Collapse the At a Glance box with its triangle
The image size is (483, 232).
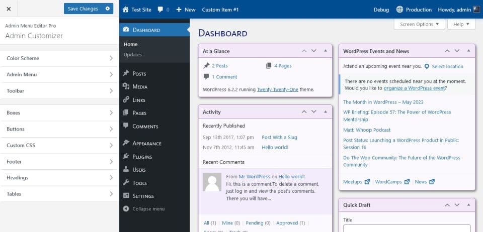[326, 51]
